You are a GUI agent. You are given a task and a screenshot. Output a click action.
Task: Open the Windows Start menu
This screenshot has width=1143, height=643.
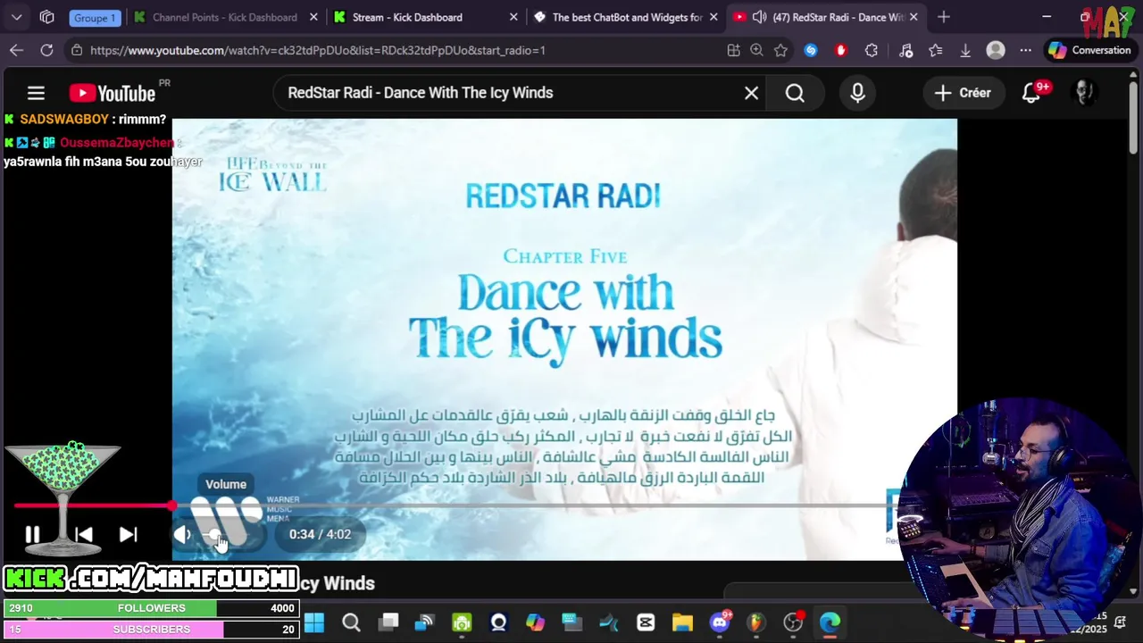tap(314, 622)
